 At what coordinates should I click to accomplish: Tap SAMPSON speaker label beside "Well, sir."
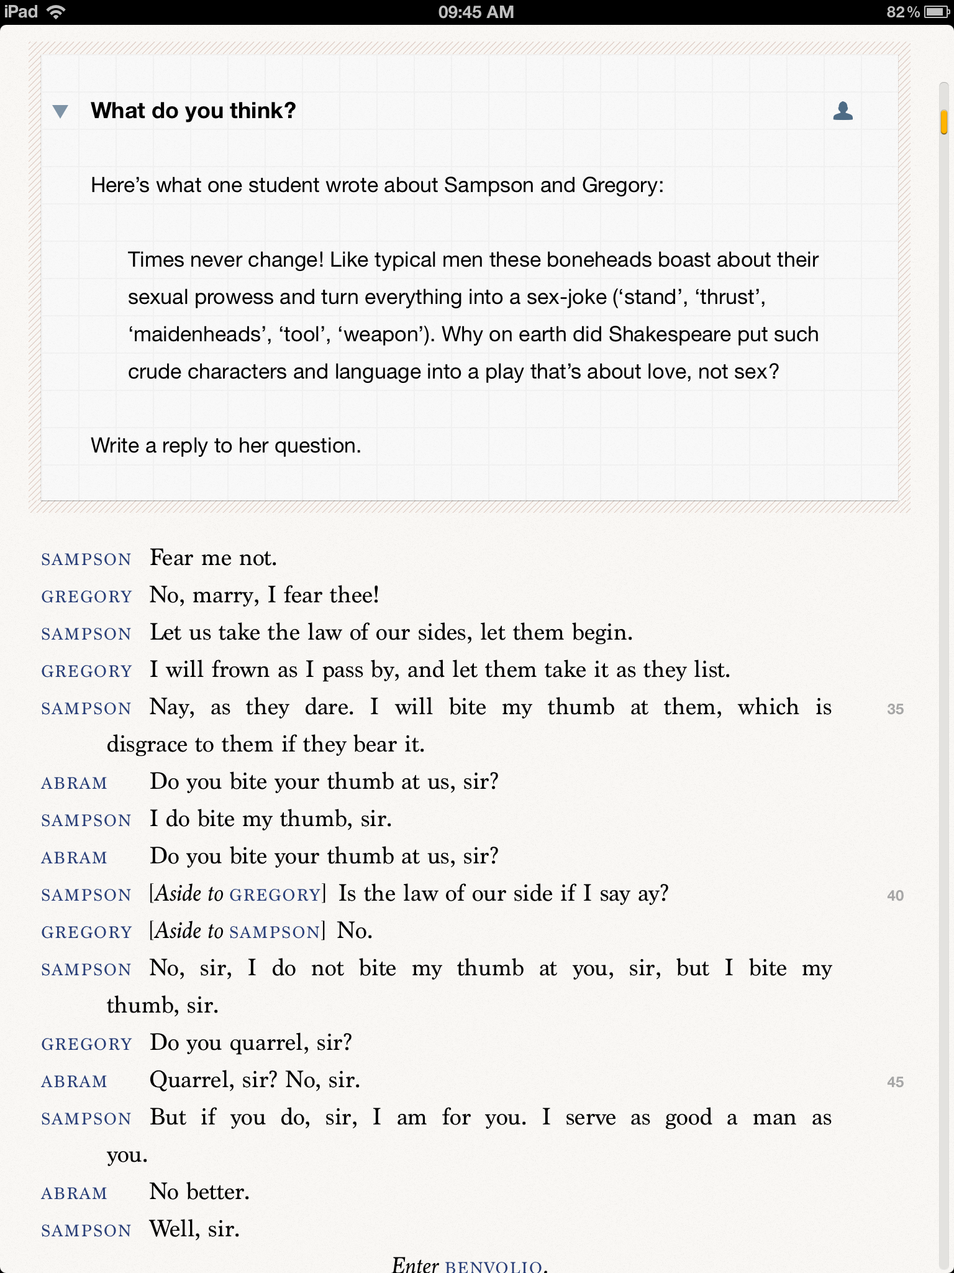coord(86,1231)
